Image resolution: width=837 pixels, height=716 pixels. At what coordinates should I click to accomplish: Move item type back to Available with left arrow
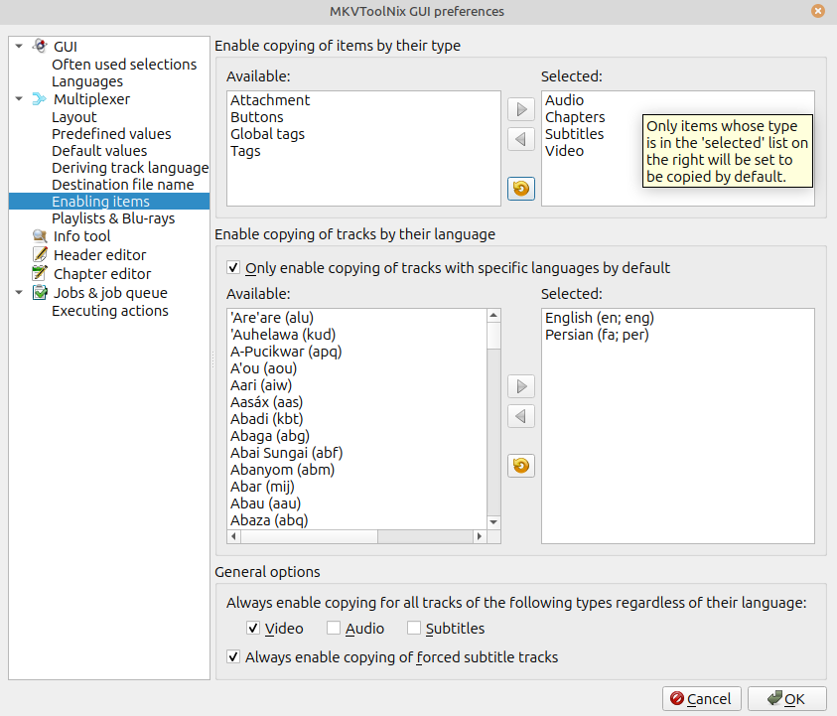click(521, 139)
